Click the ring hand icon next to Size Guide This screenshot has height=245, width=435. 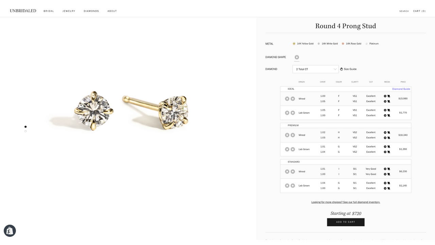coord(341,69)
